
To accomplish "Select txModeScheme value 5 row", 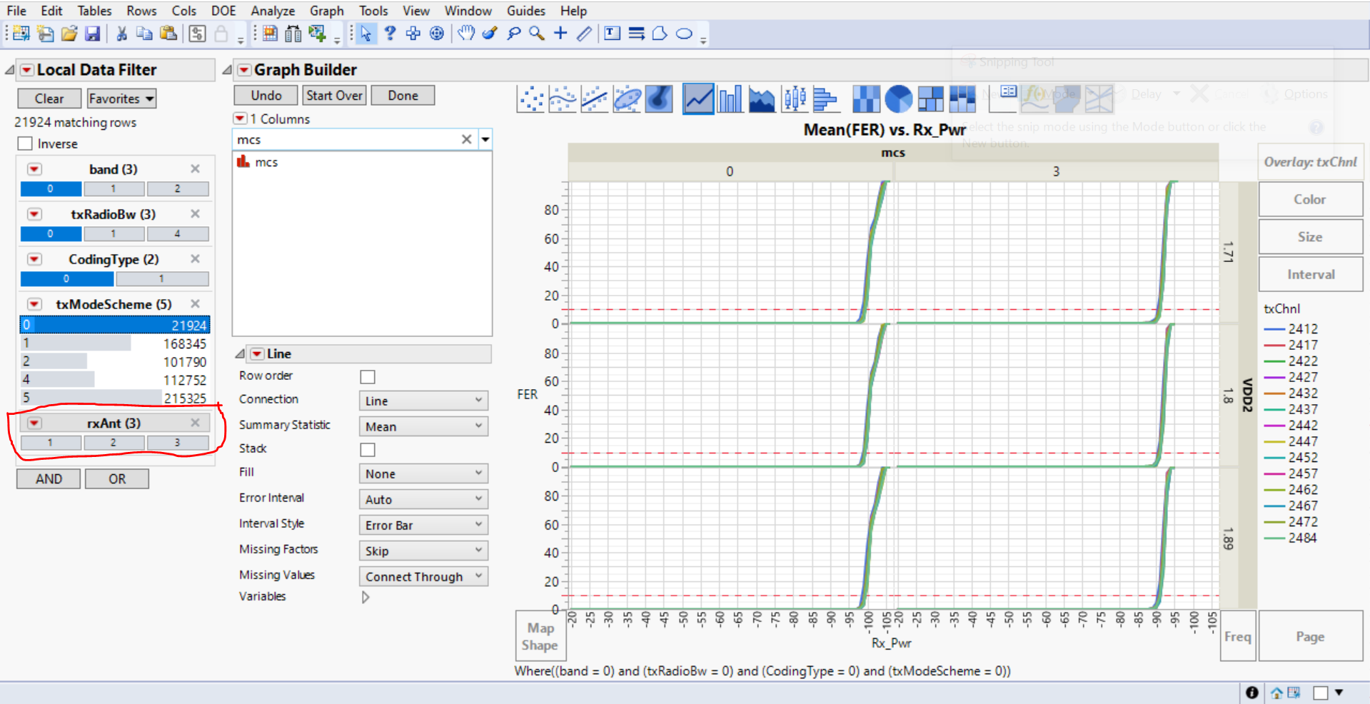I will 114,398.
